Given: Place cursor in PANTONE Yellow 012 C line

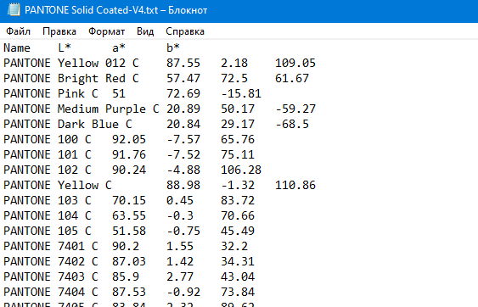Looking at the screenshot, I should click(71, 63).
